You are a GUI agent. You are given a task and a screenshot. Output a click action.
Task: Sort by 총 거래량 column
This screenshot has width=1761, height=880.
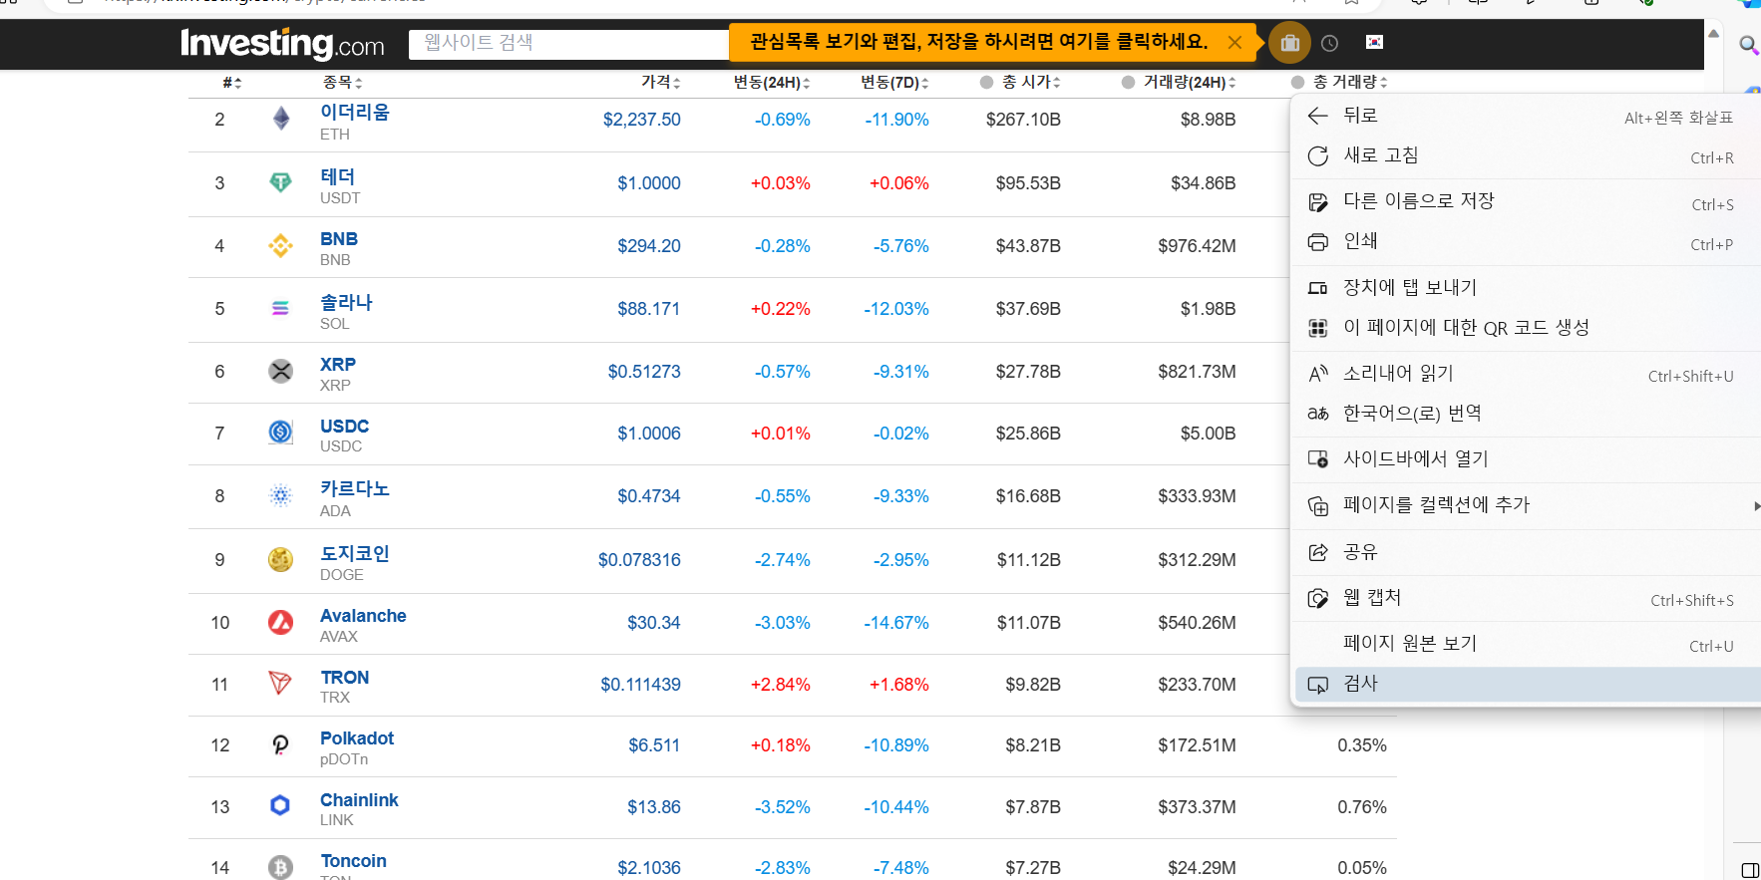(1350, 82)
